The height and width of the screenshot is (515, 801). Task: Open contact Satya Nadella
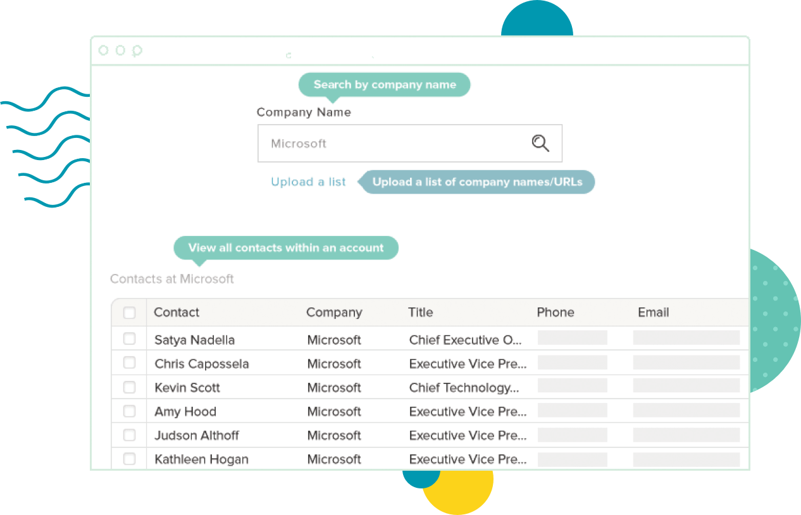point(194,340)
